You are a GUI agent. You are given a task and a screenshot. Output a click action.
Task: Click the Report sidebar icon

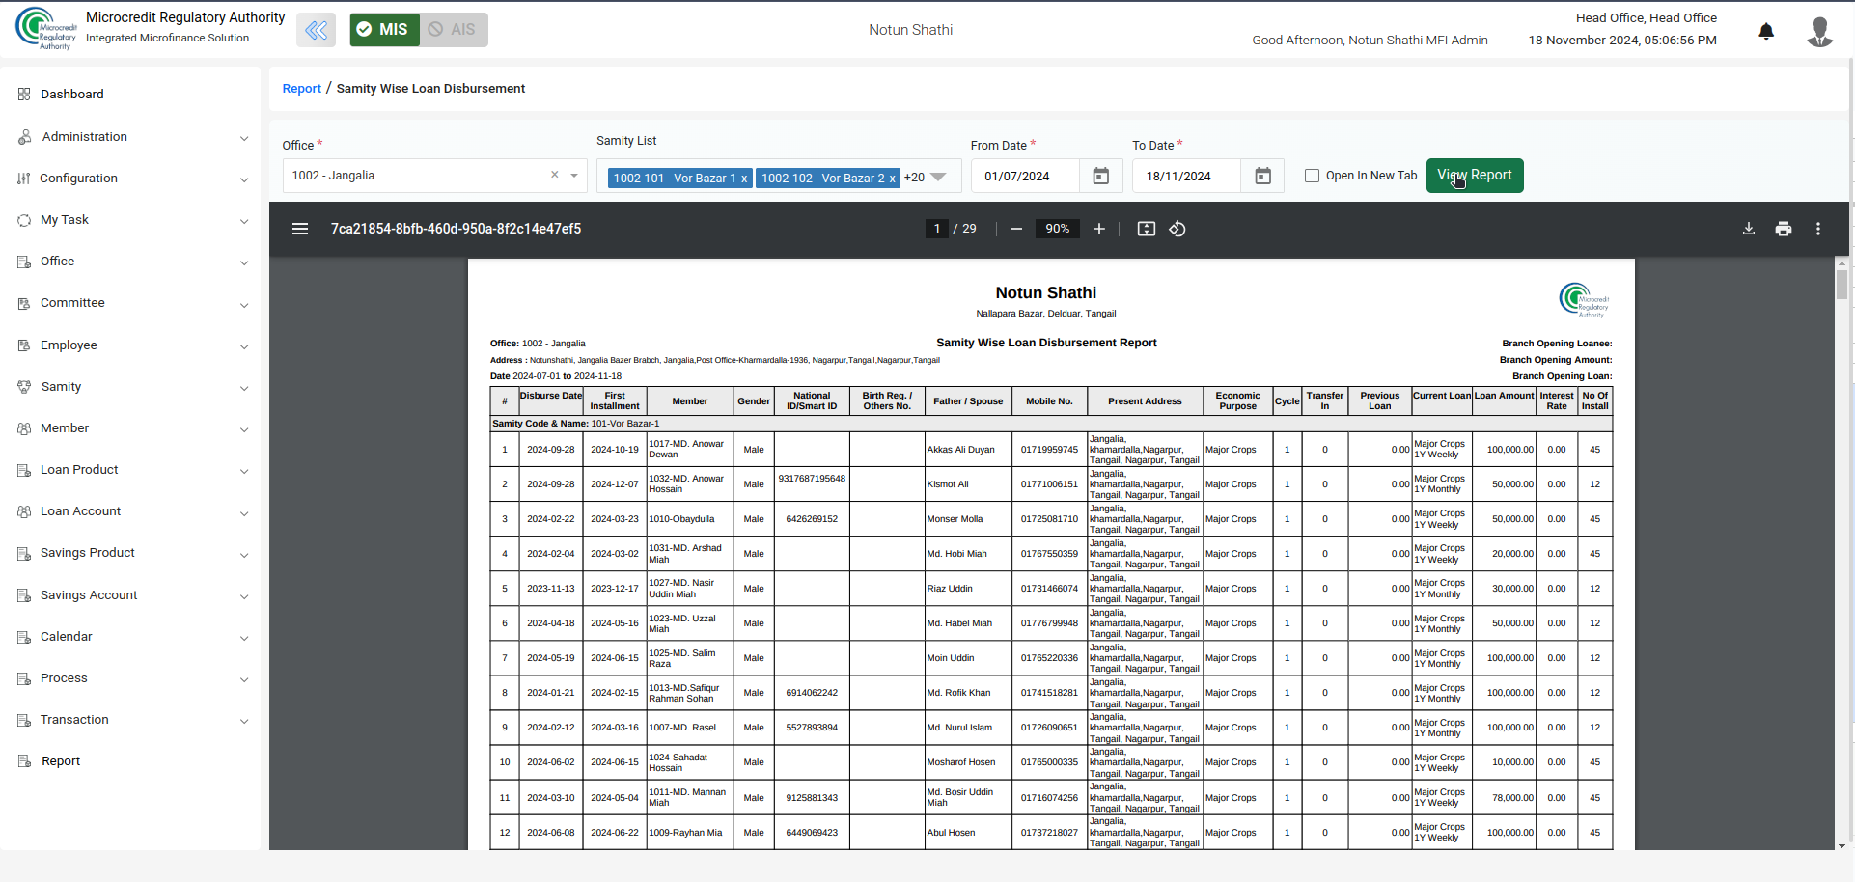[x=24, y=761]
